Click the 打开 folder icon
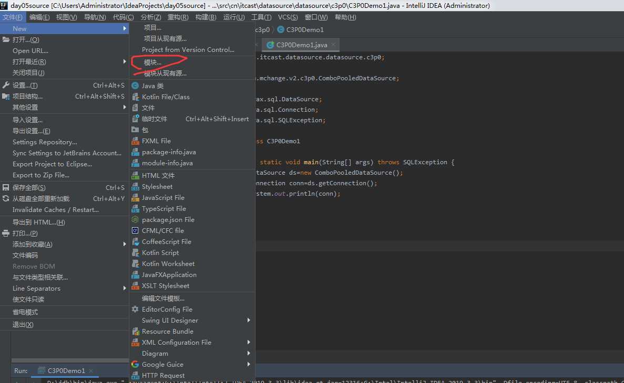 6,40
